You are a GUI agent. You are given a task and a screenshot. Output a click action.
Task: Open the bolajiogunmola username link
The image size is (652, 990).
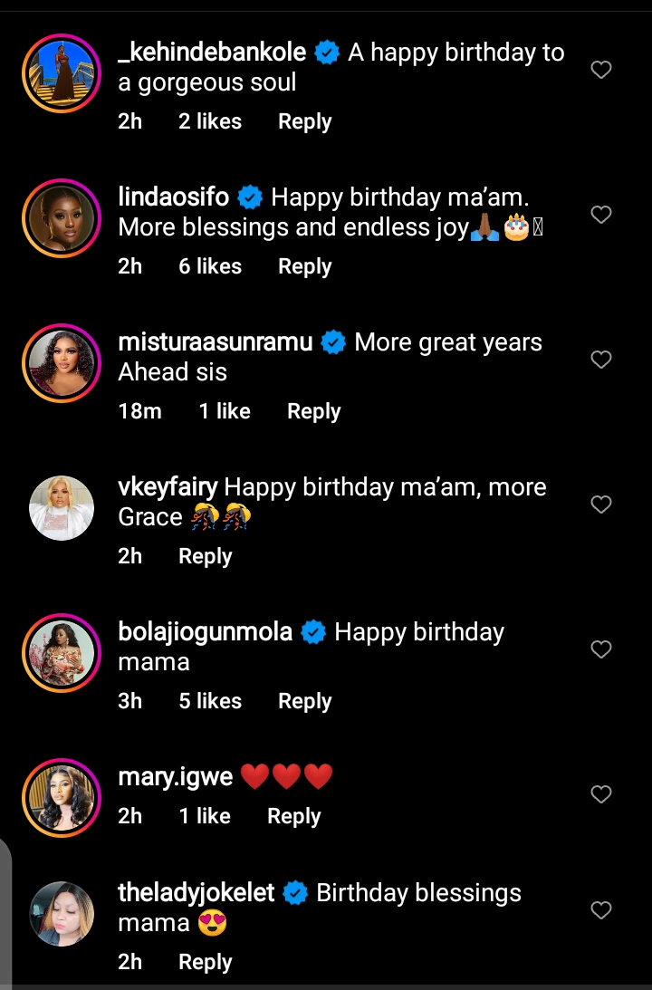click(x=206, y=632)
